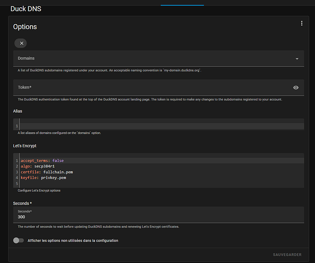315x263 pixels.
Task: Click the Duck DNS page title
Action: click(x=26, y=9)
